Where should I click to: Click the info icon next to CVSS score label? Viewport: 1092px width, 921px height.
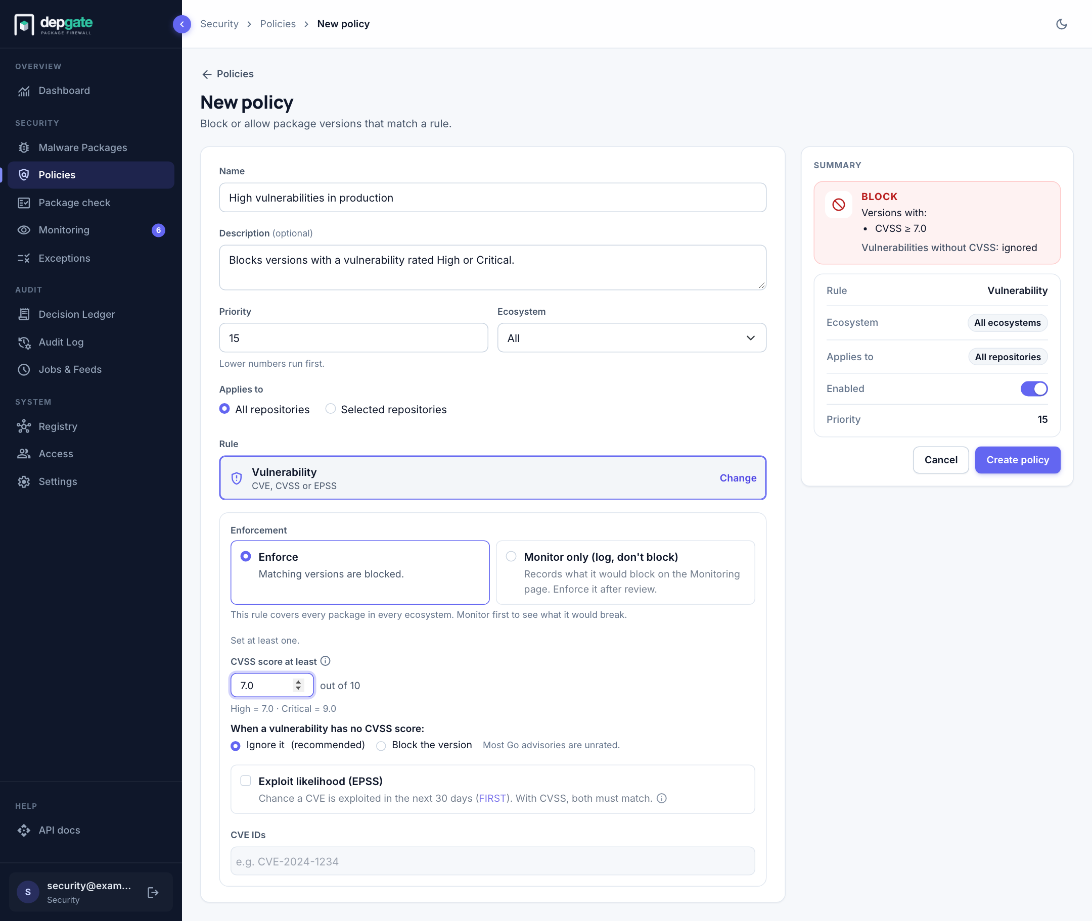click(x=325, y=661)
